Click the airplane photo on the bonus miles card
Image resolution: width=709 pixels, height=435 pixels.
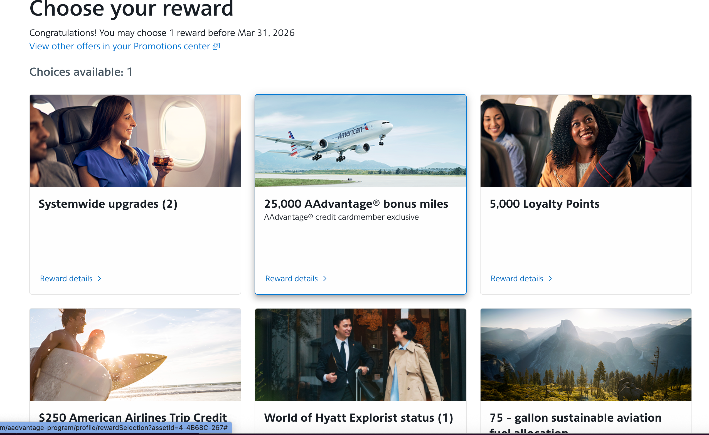click(361, 141)
